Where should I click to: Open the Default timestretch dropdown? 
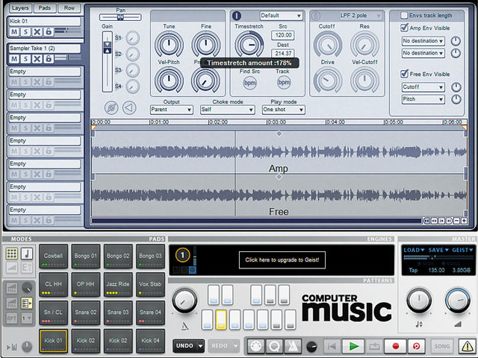pyautogui.click(x=281, y=16)
